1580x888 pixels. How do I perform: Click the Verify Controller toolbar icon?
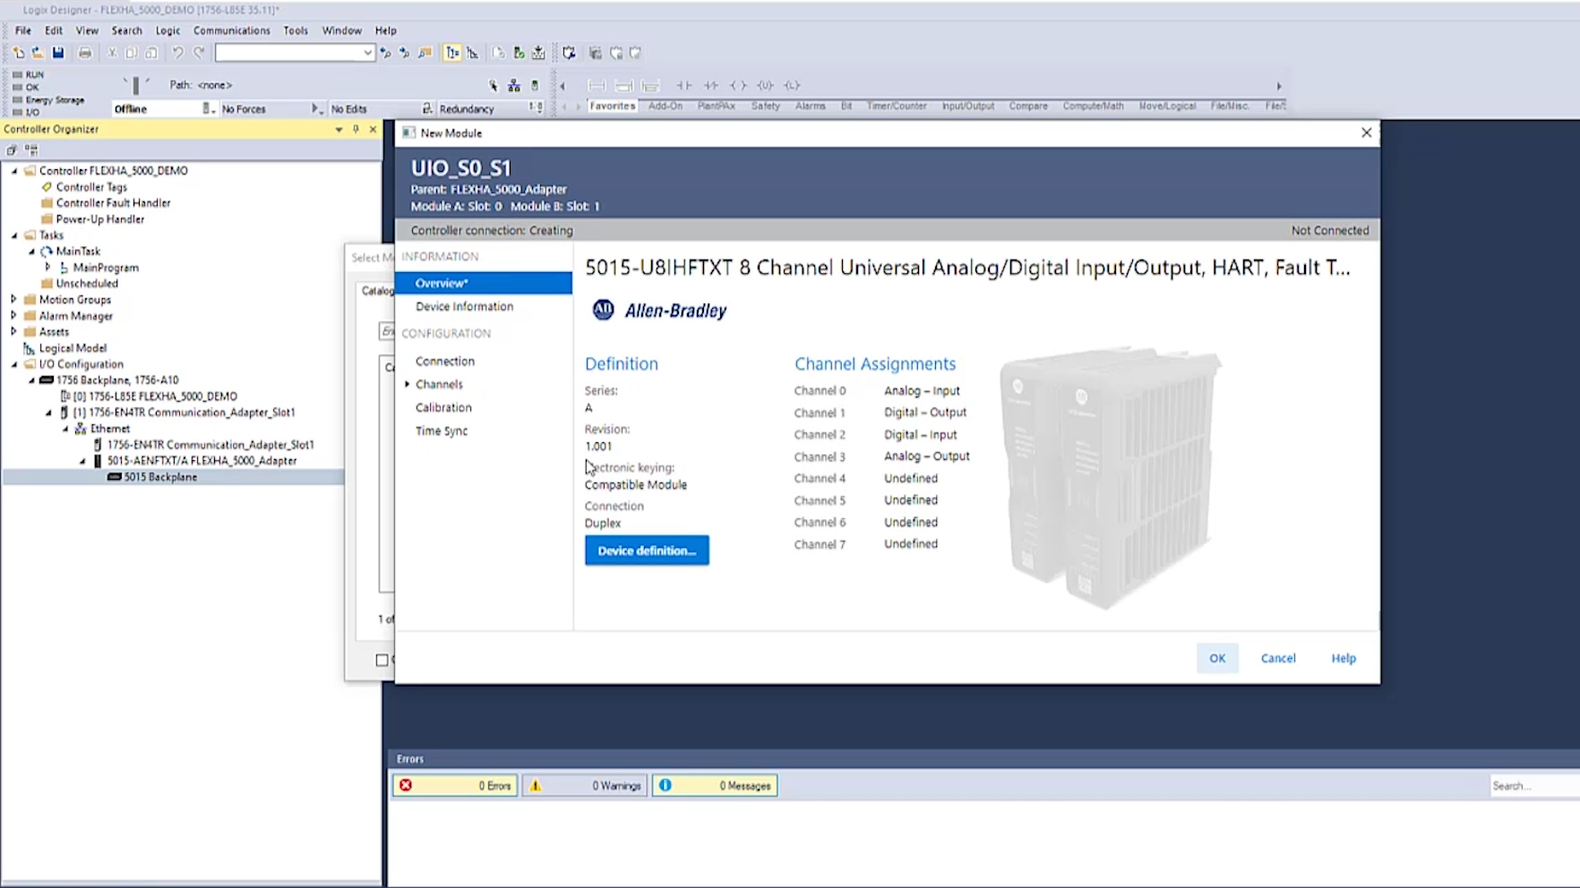519,53
